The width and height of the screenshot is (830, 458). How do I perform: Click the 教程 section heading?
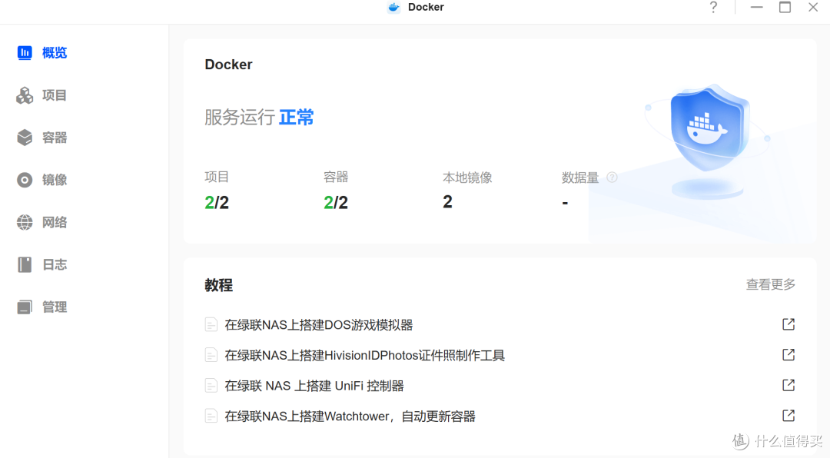tap(218, 285)
